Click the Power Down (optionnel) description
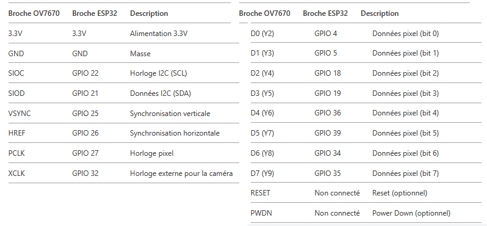The width and height of the screenshot is (487, 226). click(x=411, y=213)
